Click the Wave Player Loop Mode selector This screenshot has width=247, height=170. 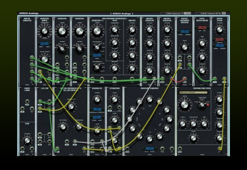(x=202, y=104)
